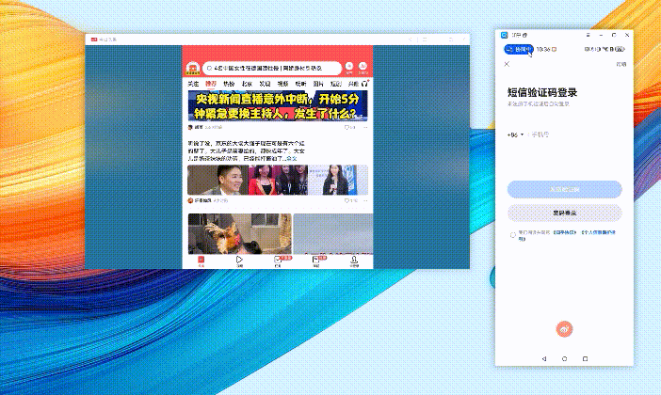This screenshot has width=661, height=395.
Task: Tap the third bottom bar icon with badge
Action: tap(278, 261)
